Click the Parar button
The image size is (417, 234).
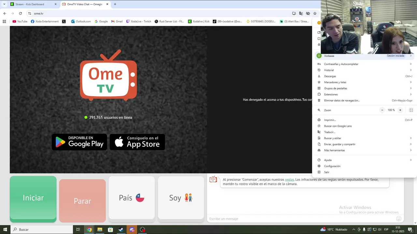[82, 201]
